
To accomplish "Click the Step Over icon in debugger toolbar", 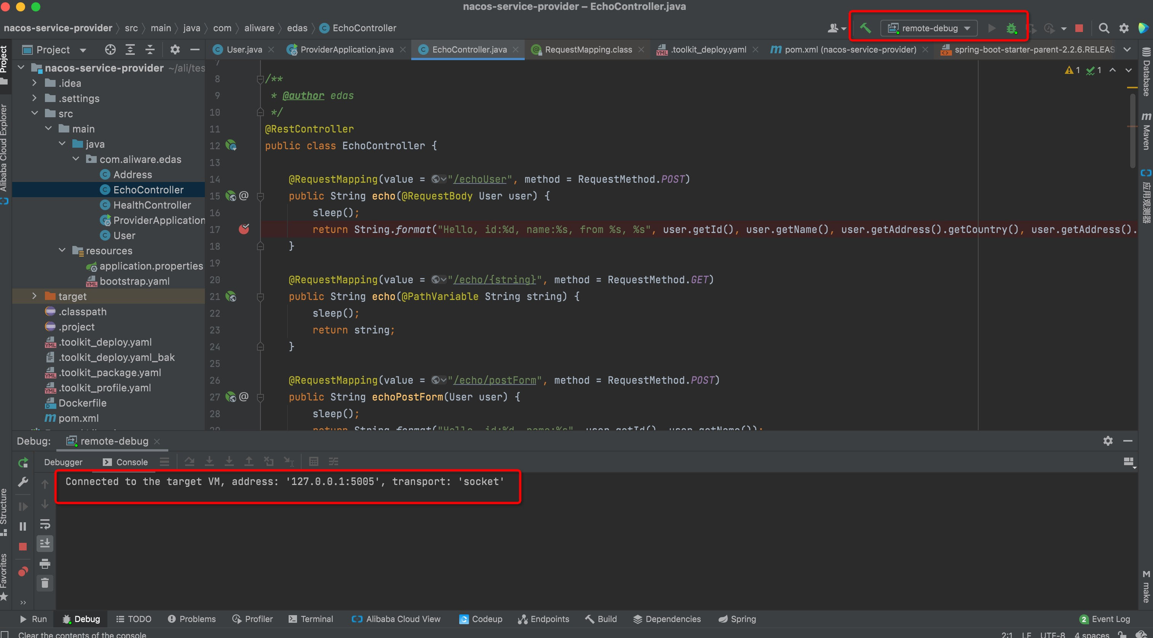I will click(x=189, y=461).
